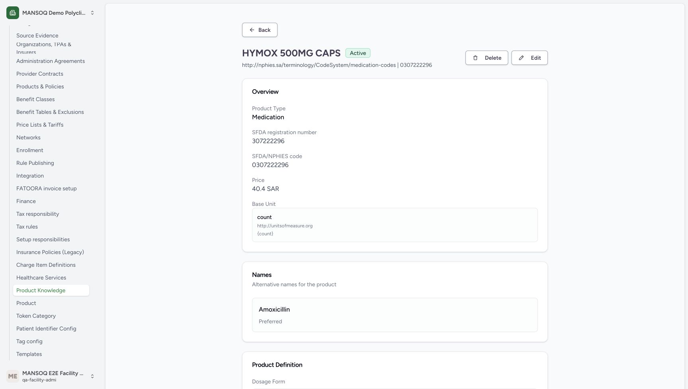Go to Enrollment
This screenshot has height=389, width=688.
click(30, 150)
